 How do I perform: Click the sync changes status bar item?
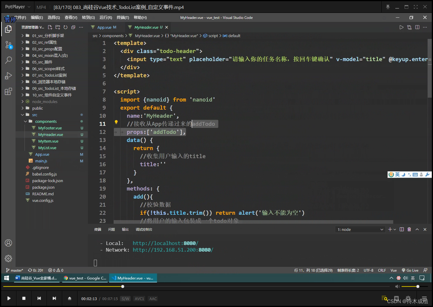tap(36, 270)
